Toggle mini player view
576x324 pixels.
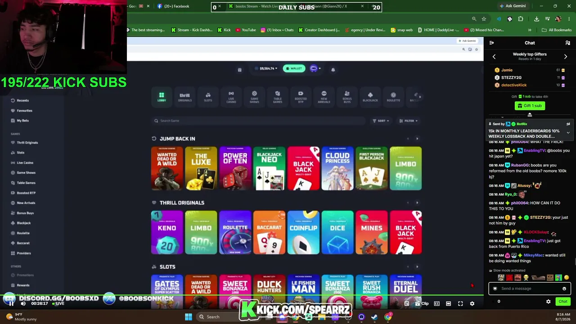pyautogui.click(x=406, y=304)
